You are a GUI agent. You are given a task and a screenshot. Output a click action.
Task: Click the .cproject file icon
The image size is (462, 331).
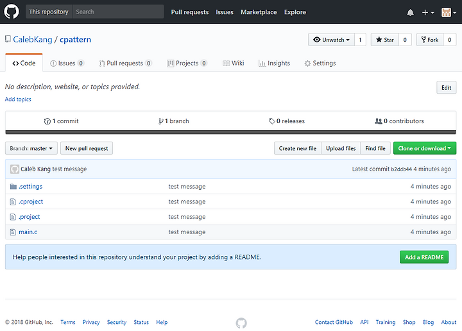pos(13,201)
